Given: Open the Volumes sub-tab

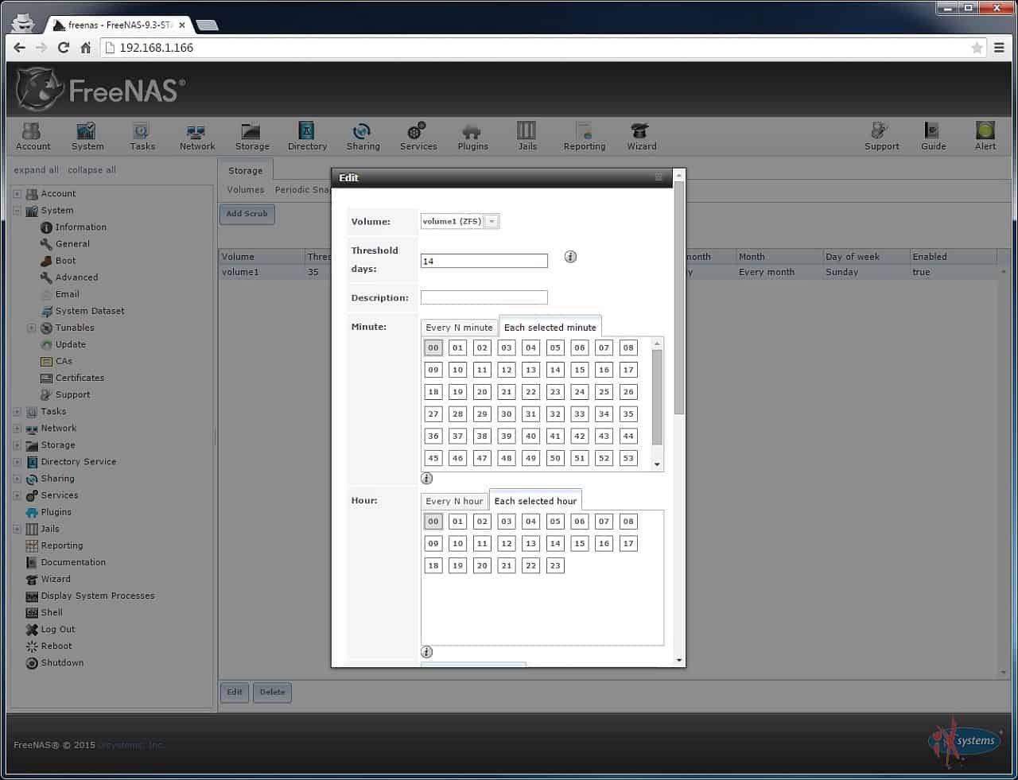Looking at the screenshot, I should point(245,190).
